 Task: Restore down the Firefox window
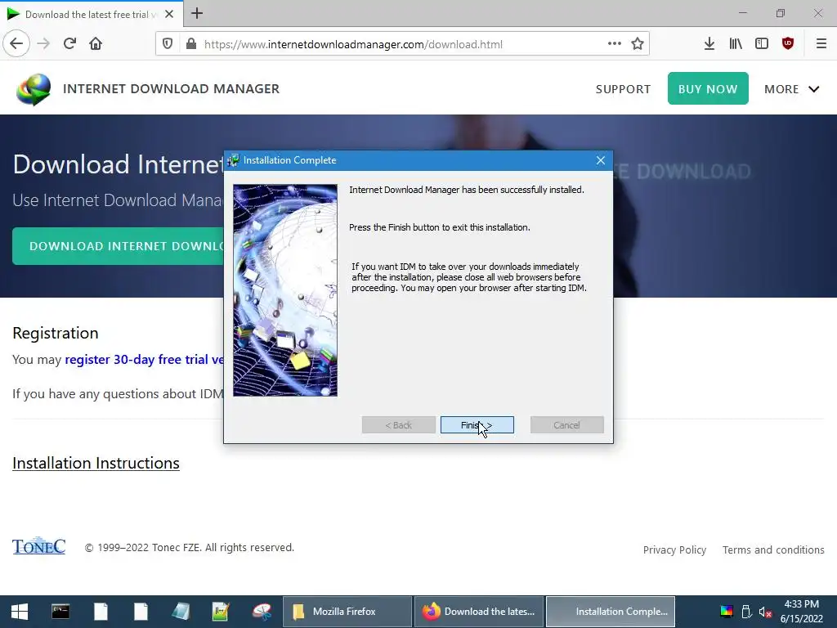point(781,13)
